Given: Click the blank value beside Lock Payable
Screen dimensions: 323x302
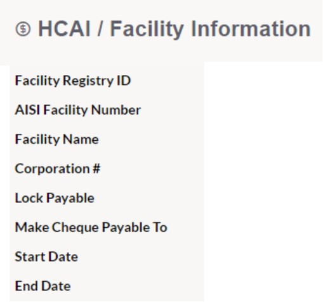Looking at the screenshot, I should (263, 198).
